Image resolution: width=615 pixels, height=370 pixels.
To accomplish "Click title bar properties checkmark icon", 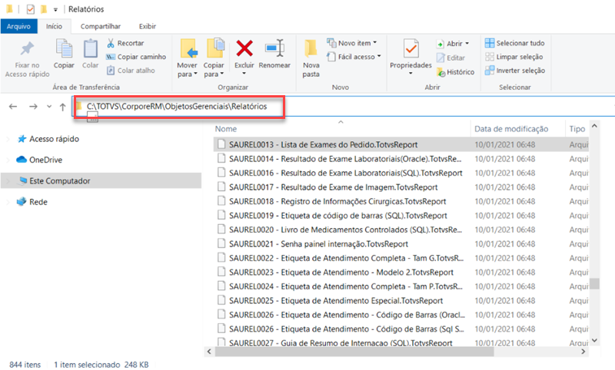I will [x=30, y=9].
